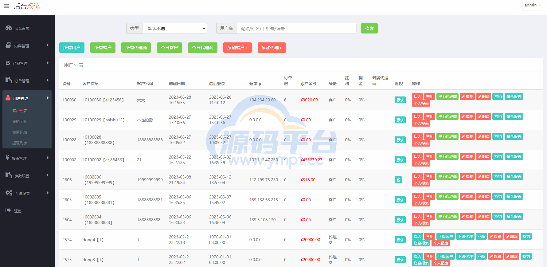Toggle 输 control badge for user 2606

[x=398, y=180]
